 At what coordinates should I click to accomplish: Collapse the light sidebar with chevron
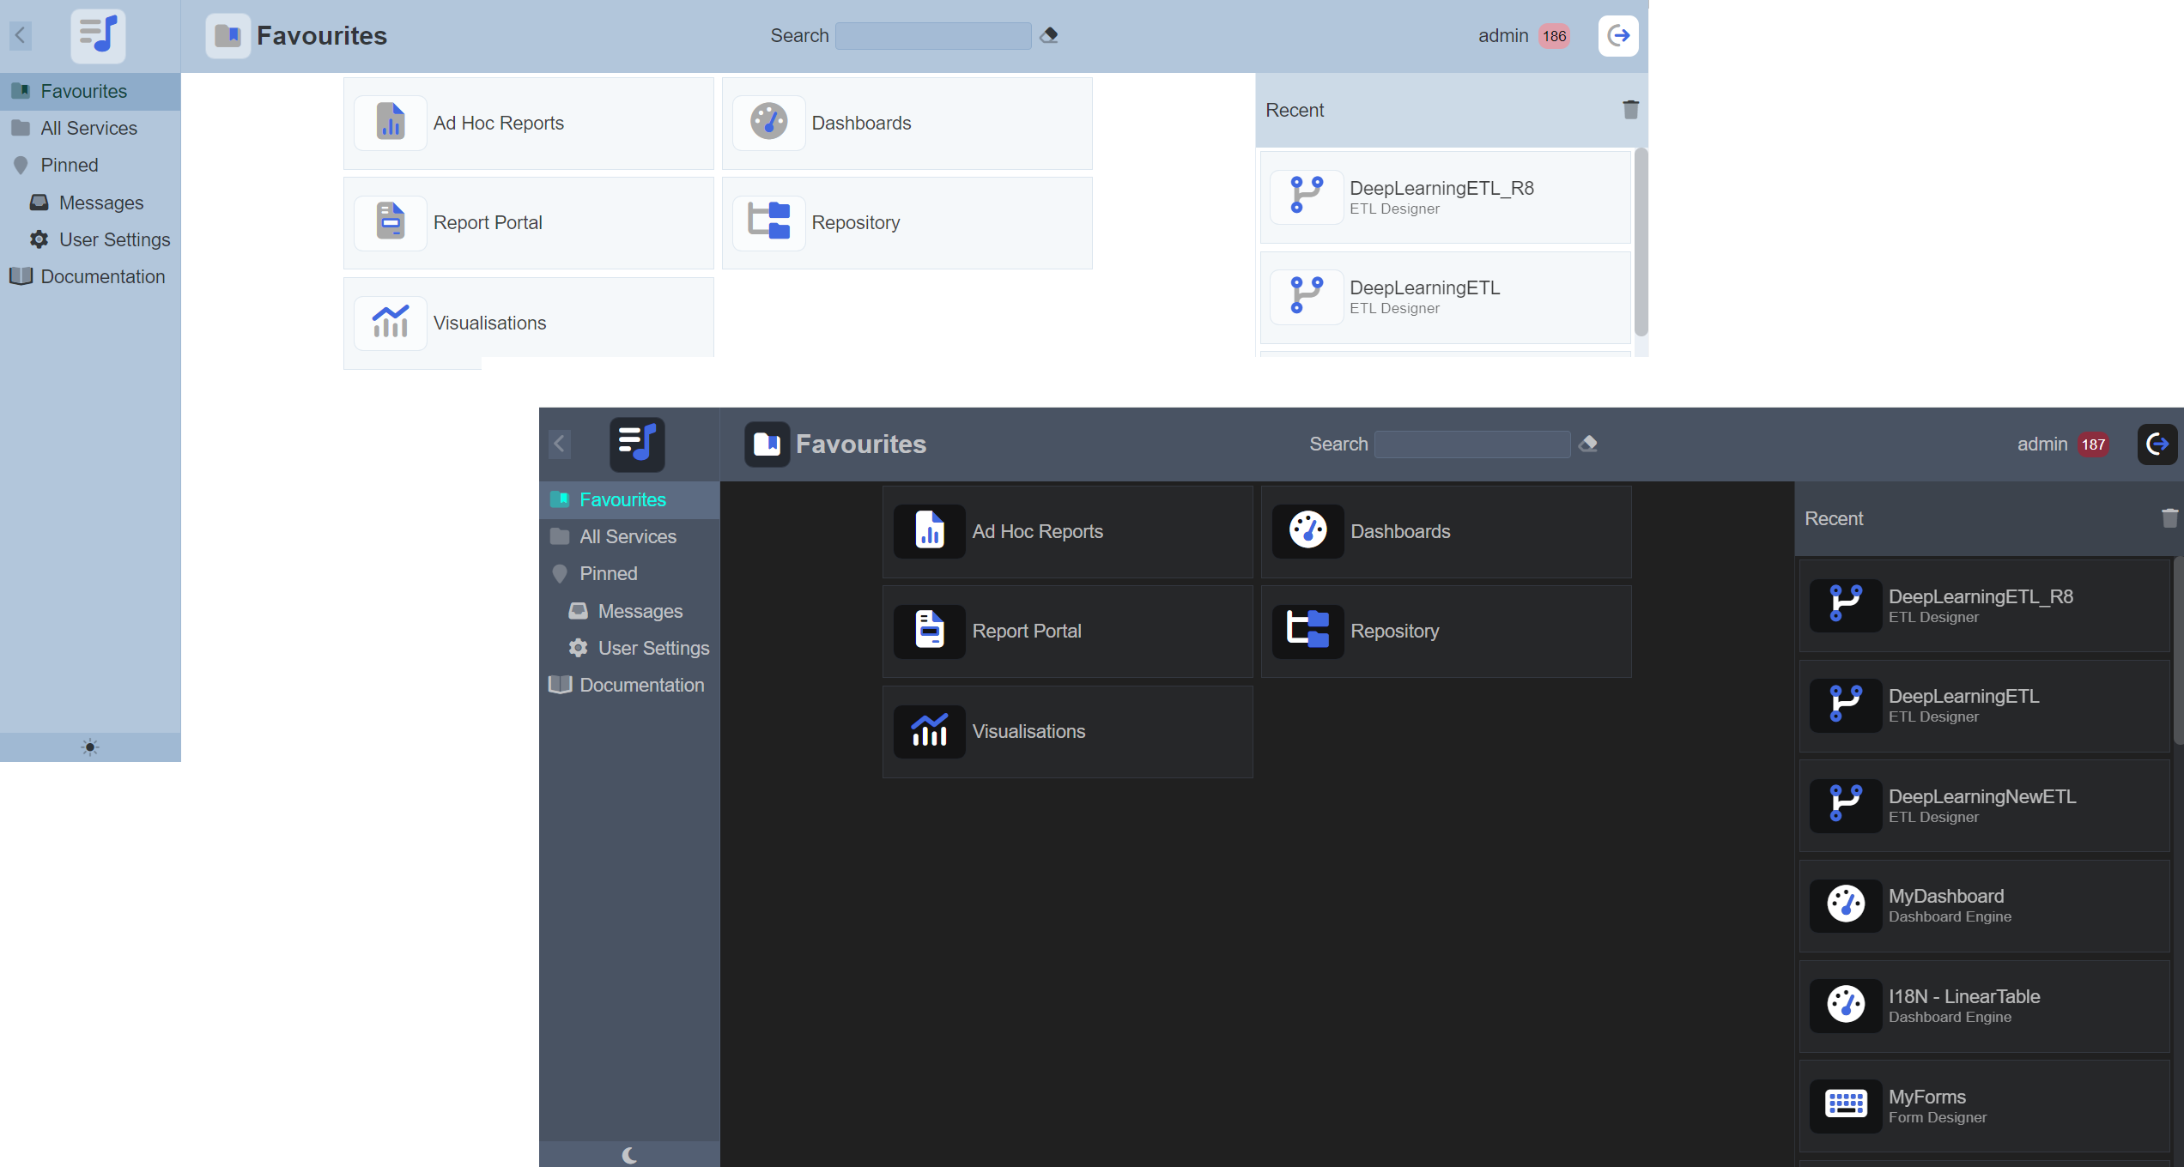[x=21, y=35]
